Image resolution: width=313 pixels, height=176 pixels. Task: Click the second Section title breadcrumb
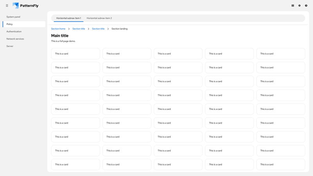[x=98, y=29]
